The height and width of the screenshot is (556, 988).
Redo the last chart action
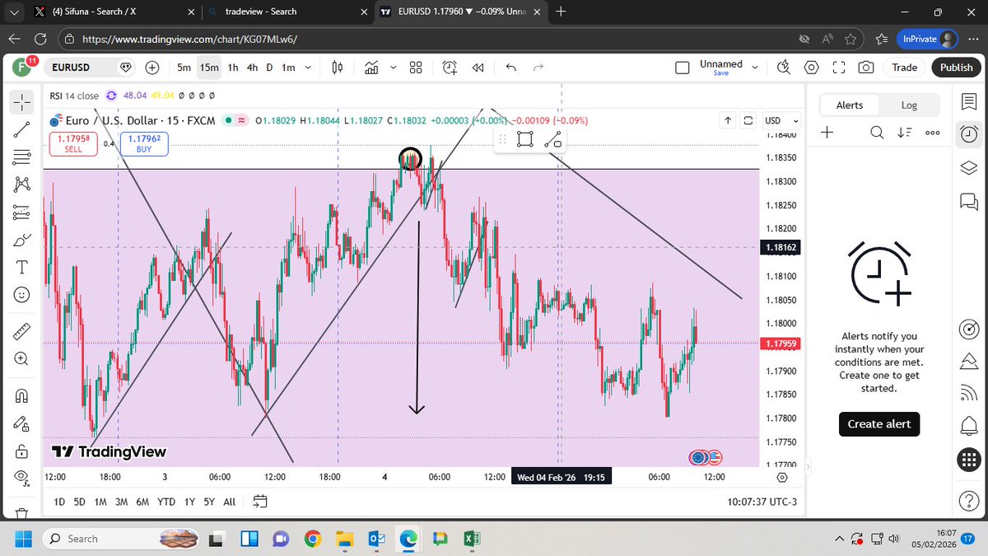coord(538,68)
